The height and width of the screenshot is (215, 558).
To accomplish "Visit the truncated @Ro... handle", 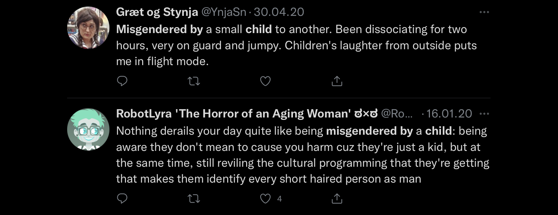I will [x=397, y=114].
